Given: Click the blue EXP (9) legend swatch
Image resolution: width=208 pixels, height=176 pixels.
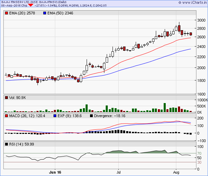Looking at the screenshot, I should 55,116.
